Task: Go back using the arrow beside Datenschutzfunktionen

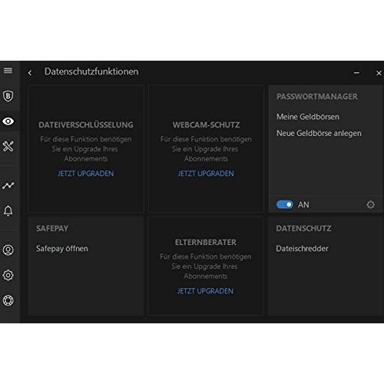Action: (30, 73)
